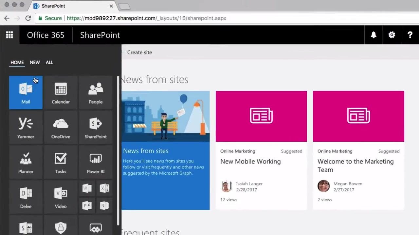419x235 pixels.
Task: Select the SharePoint browser tab
Action: (73, 6)
